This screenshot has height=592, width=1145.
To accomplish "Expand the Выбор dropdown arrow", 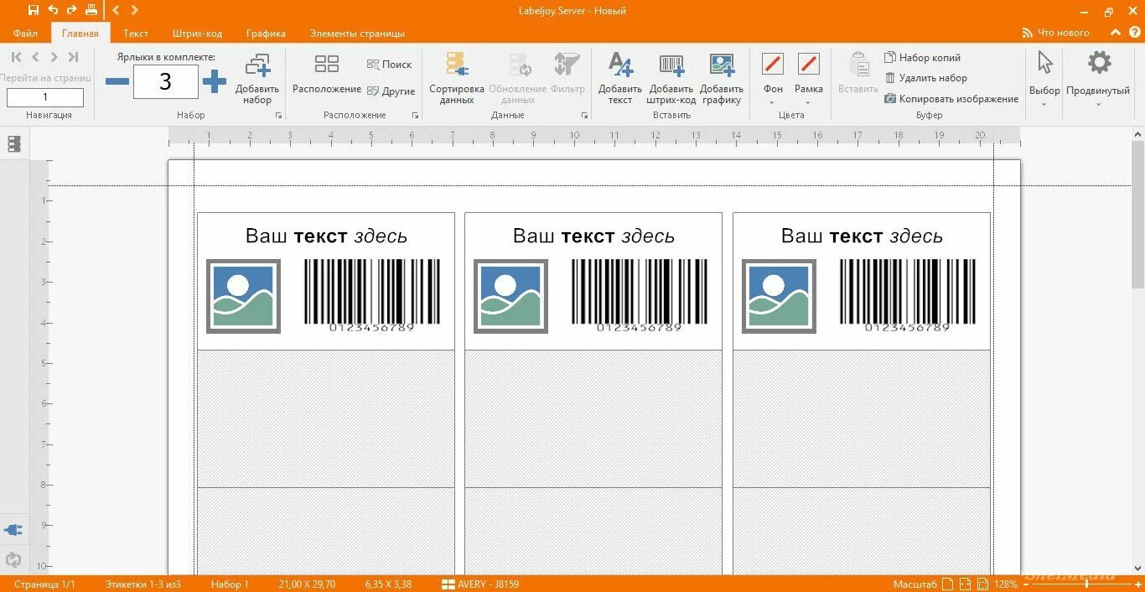I will pyautogui.click(x=1044, y=105).
